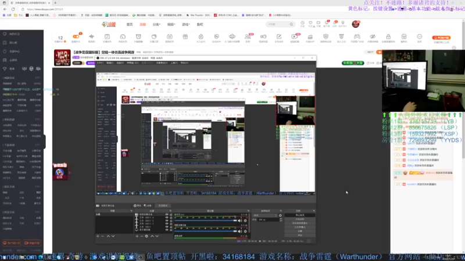Click 停止推流 button in OBS Controls

pos(299,215)
